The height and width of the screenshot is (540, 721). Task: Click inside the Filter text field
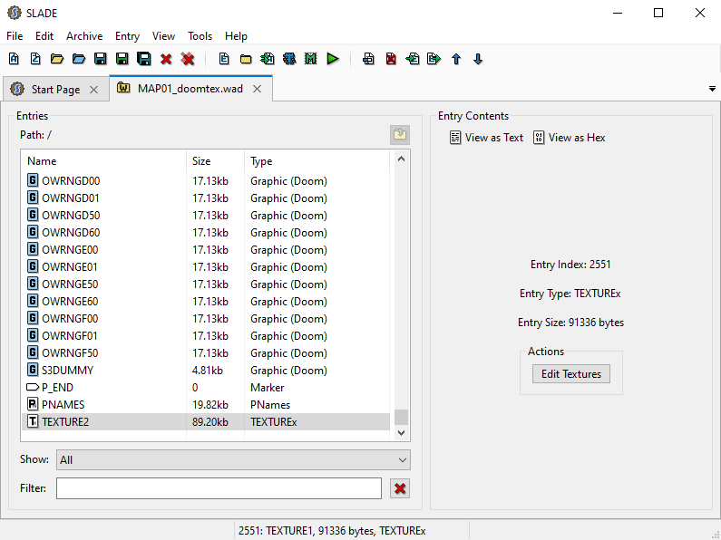click(x=219, y=488)
